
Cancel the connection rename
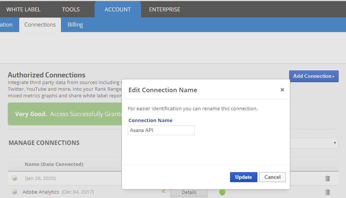coord(273,177)
